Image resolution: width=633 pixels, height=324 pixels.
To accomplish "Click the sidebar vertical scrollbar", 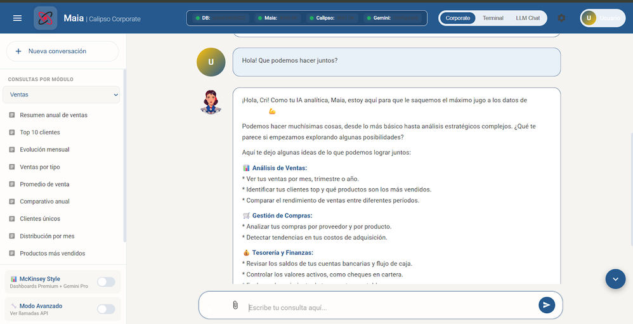I will point(124,155).
